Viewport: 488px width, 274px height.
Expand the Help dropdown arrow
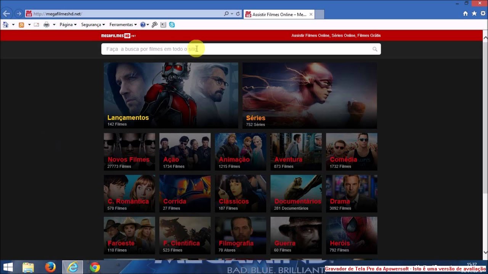pyautogui.click(x=148, y=25)
